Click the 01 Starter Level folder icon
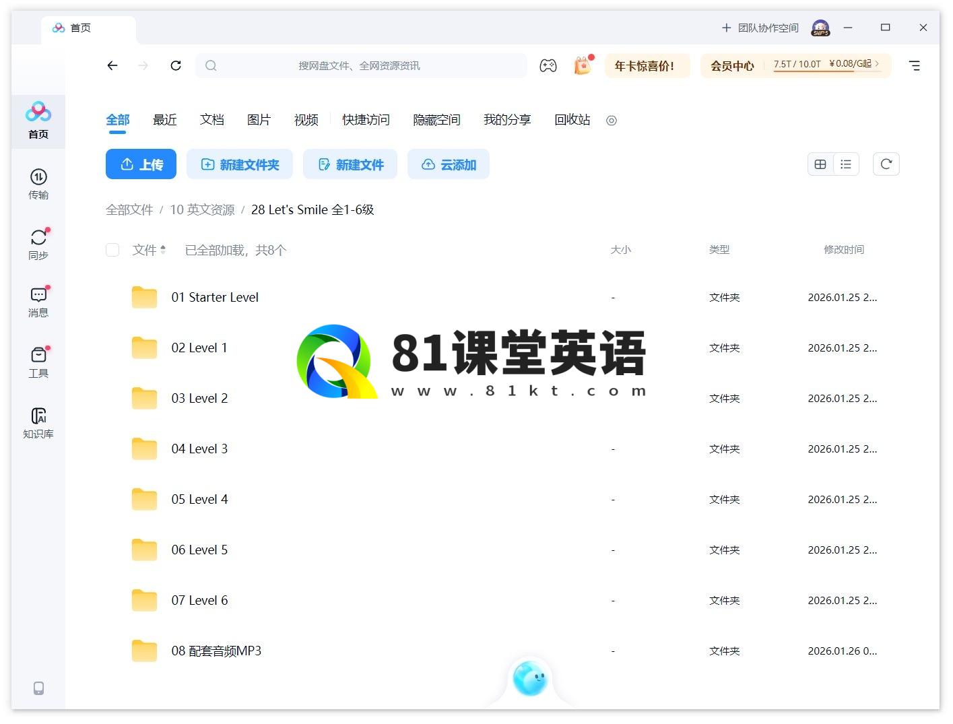The width and height of the screenshot is (953, 724). coord(144,297)
